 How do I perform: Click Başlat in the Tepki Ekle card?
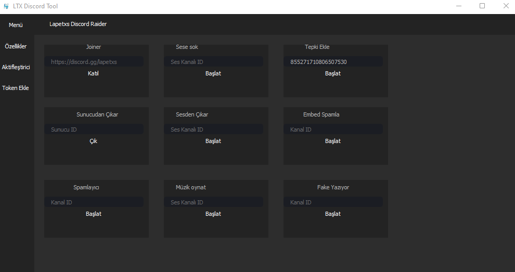[x=333, y=73]
